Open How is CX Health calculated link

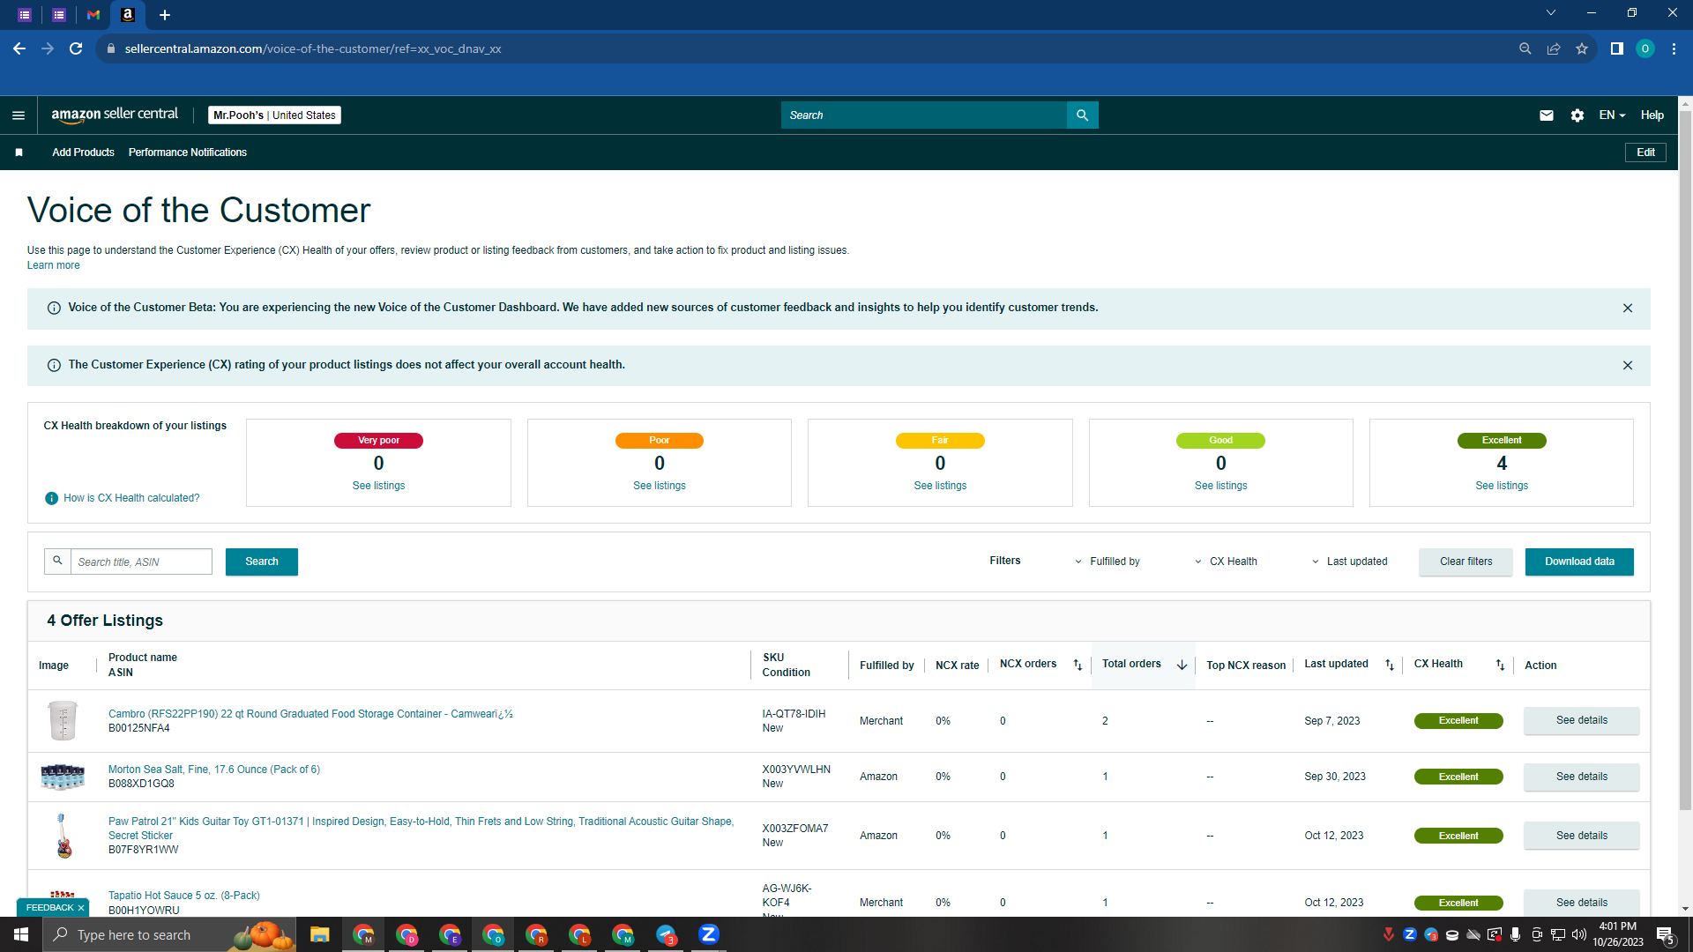[x=131, y=498]
